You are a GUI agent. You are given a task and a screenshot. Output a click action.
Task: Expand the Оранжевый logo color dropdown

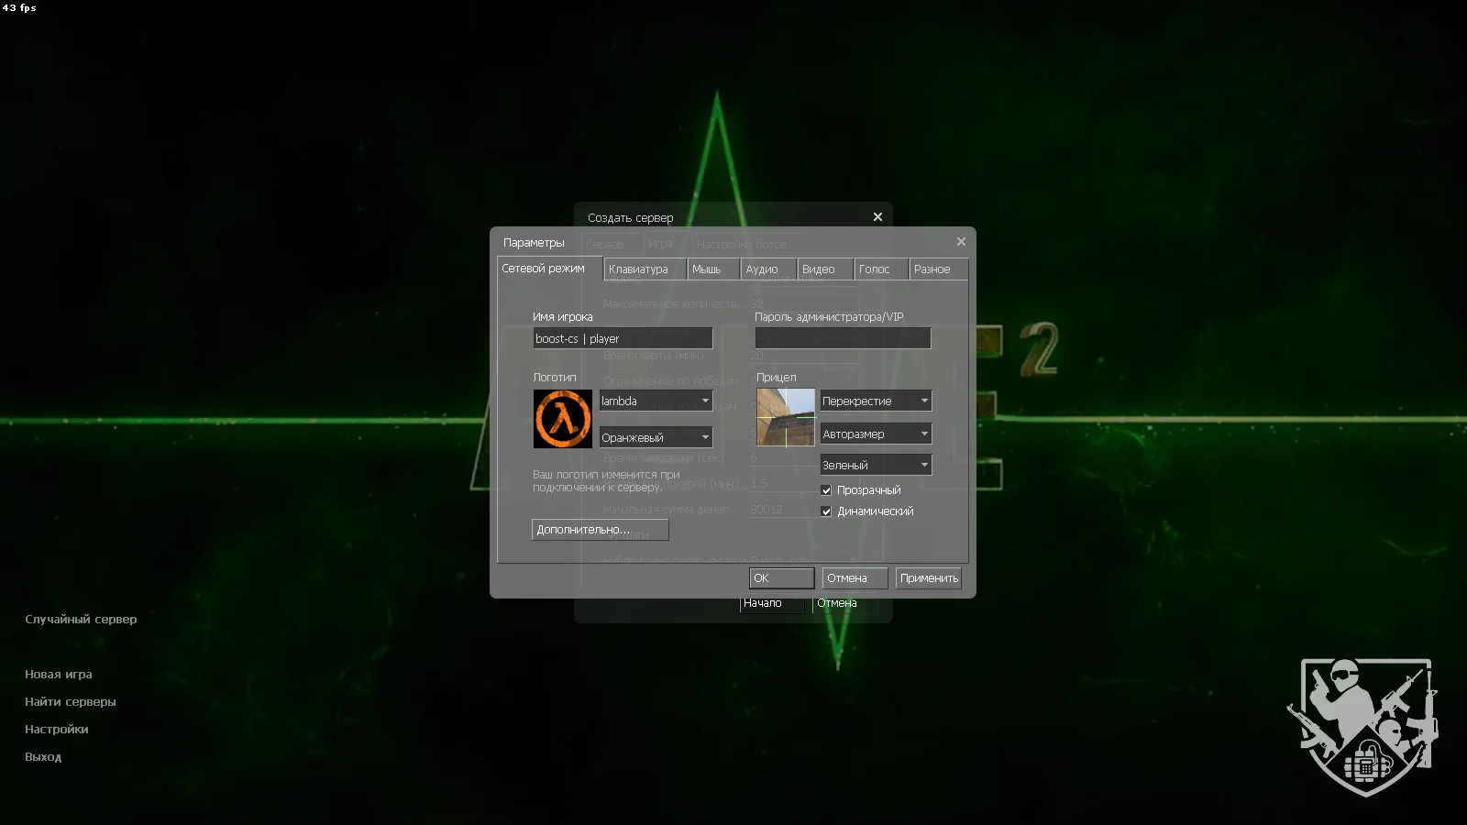656,438
